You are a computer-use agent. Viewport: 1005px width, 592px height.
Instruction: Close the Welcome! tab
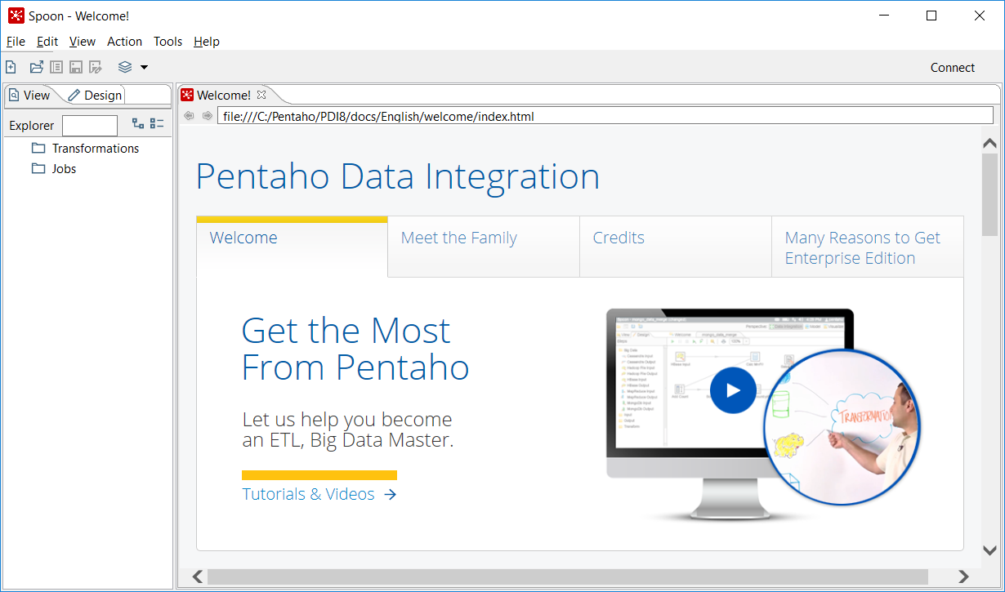[x=261, y=95]
